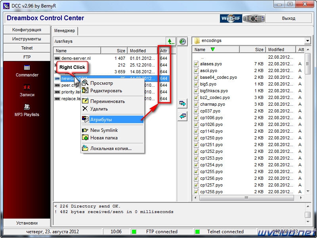
Task: Choose New Symlink from context menu
Action: coord(113,130)
